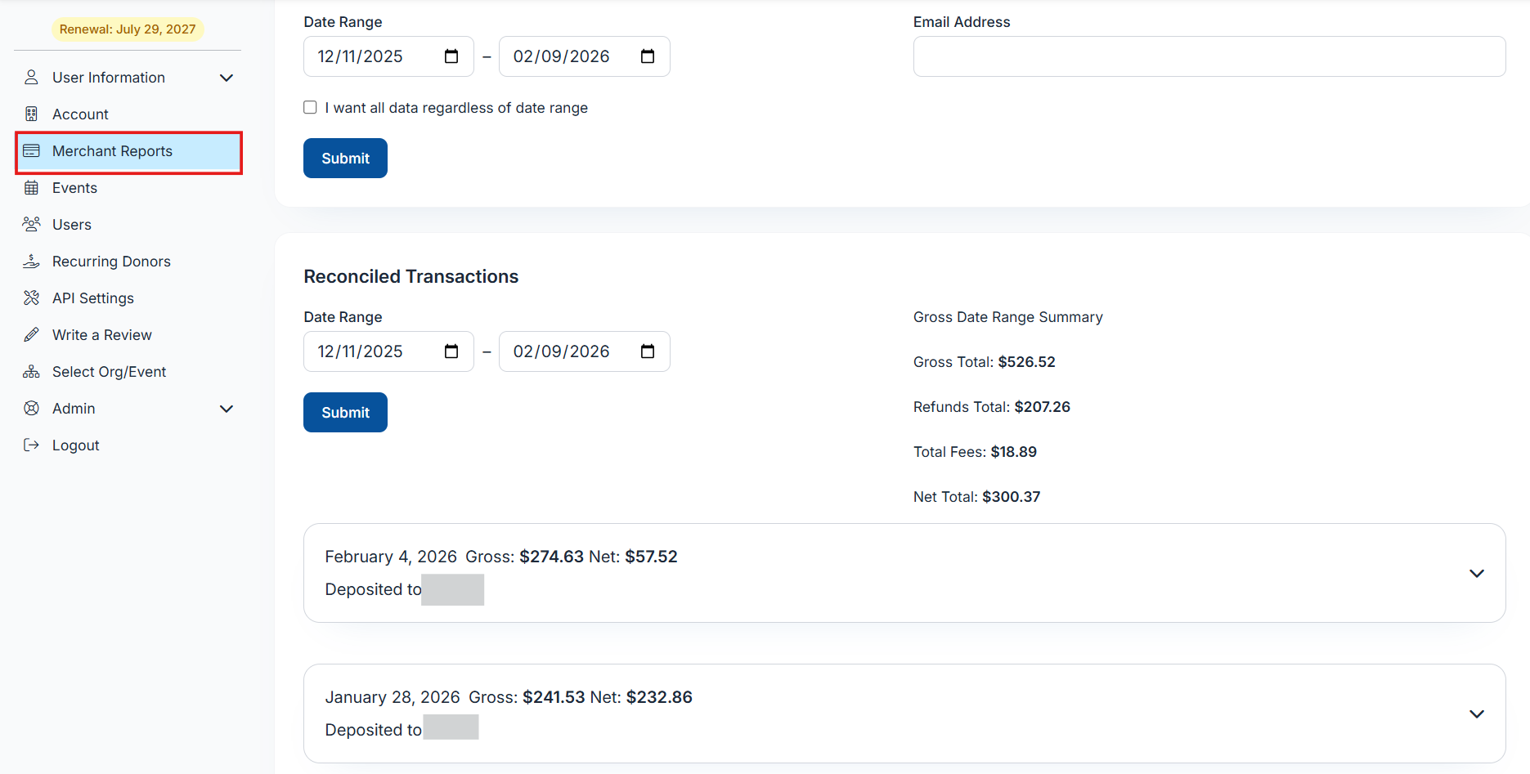Click the Users group icon

point(31,225)
